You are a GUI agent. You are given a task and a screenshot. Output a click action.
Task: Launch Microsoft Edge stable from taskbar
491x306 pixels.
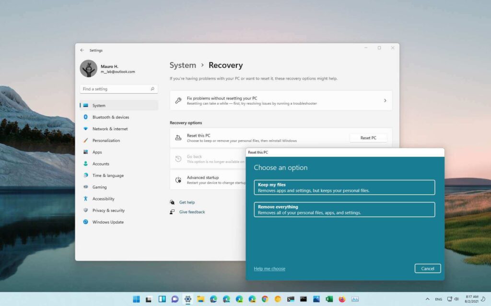(x=213, y=299)
